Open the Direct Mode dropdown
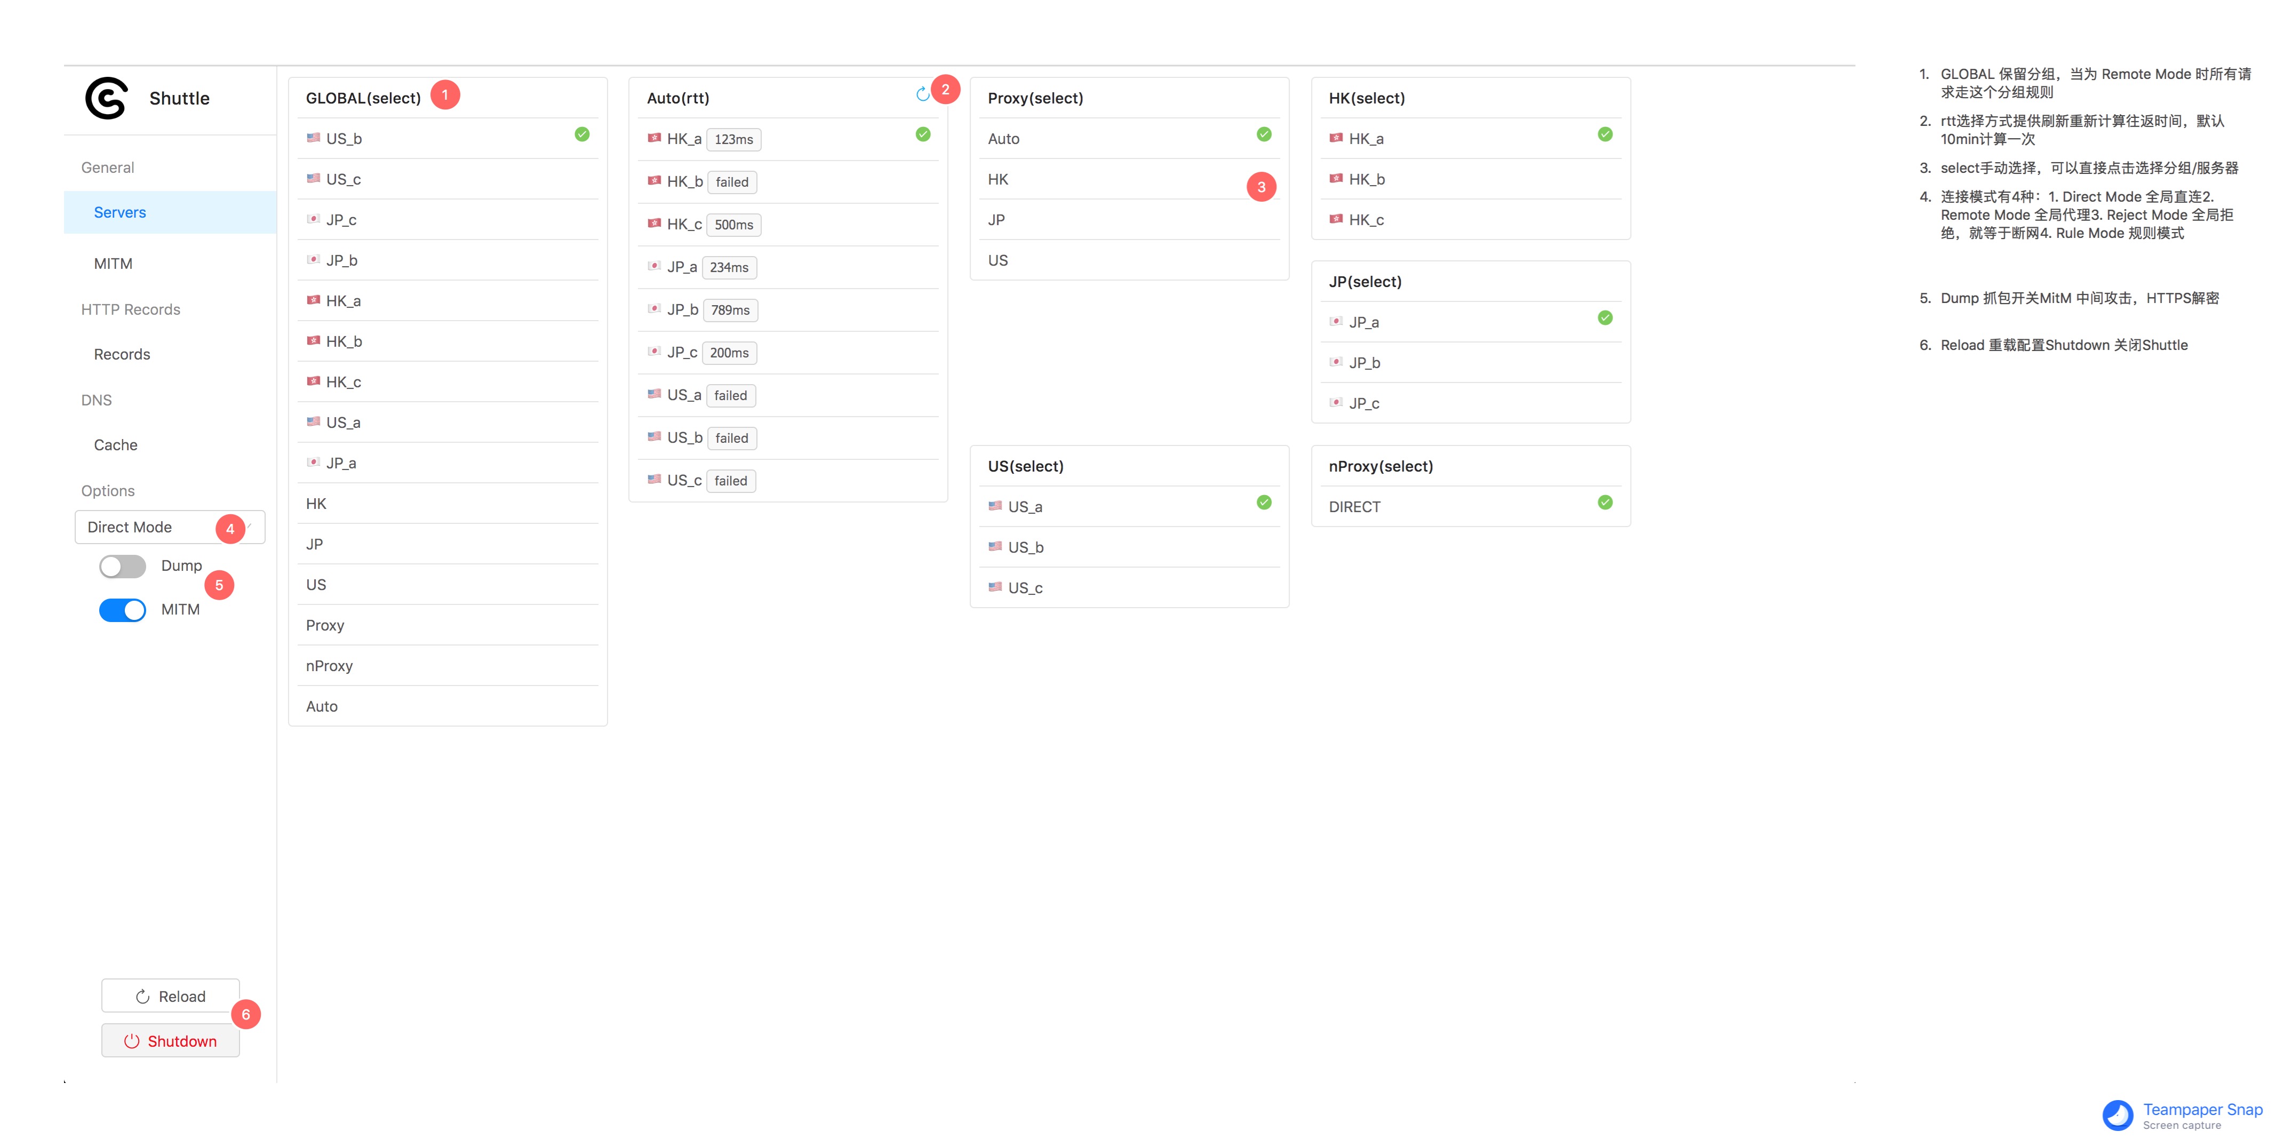Image resolution: width=2284 pixels, height=1147 pixels. (169, 527)
